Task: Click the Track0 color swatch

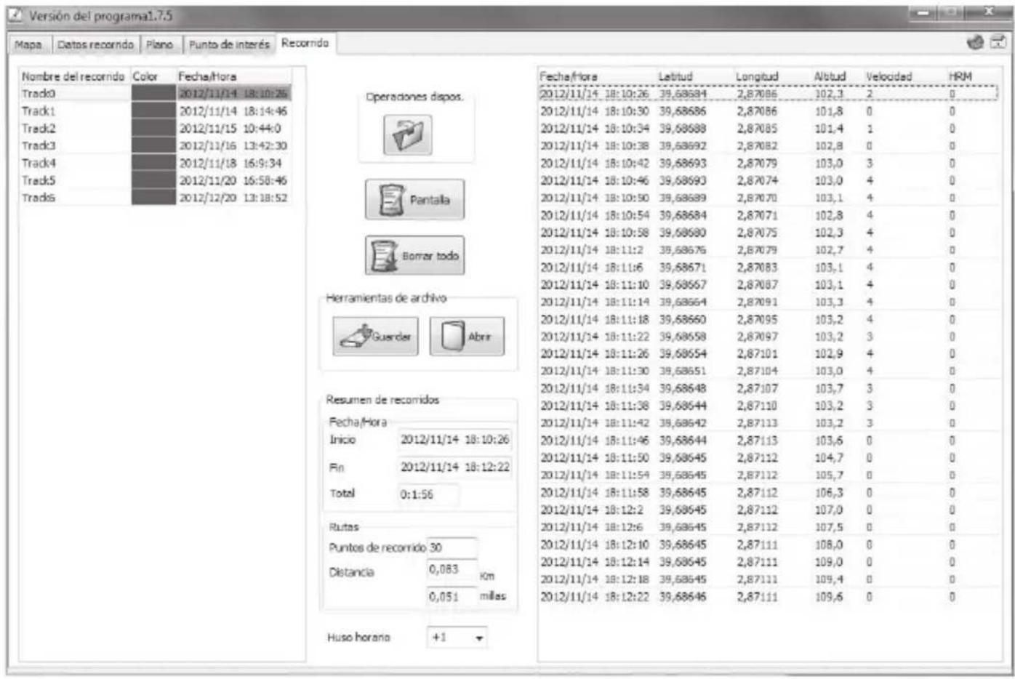Action: click(153, 93)
